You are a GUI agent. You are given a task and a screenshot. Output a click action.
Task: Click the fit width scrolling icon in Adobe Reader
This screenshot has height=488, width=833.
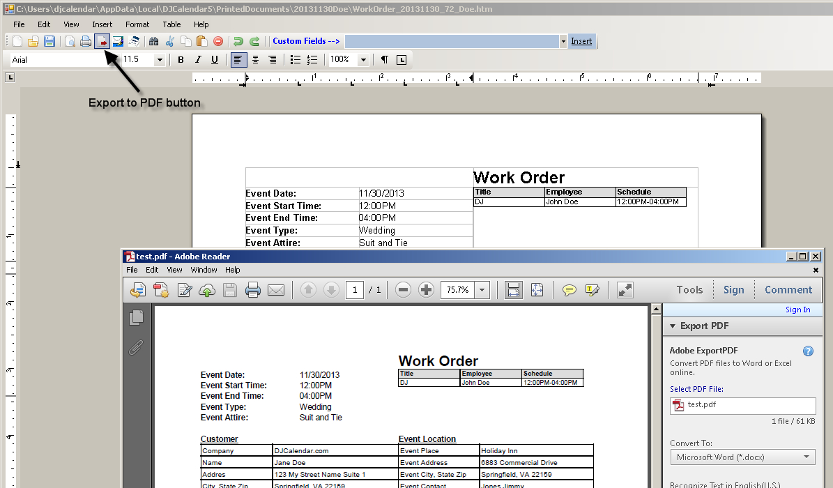[x=513, y=290]
